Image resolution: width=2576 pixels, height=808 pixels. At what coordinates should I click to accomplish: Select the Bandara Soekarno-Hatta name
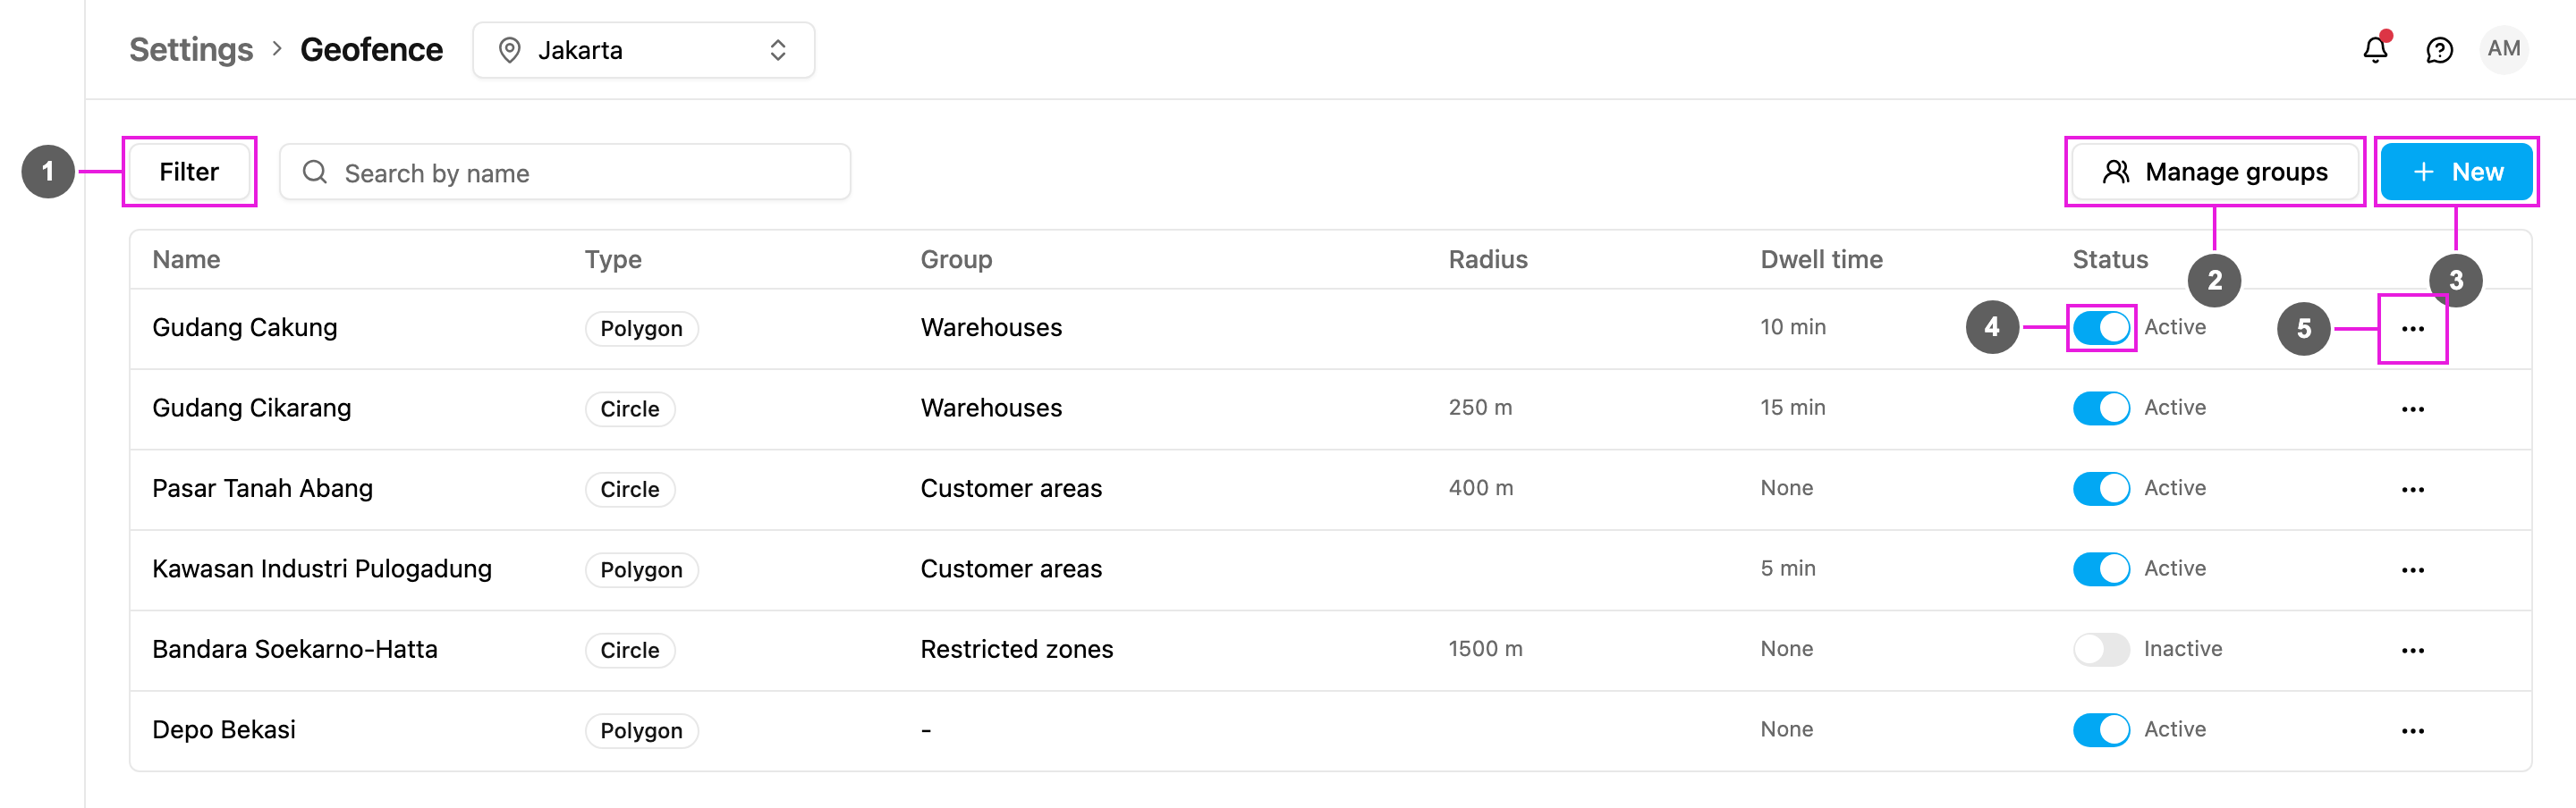(x=295, y=649)
